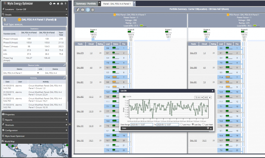Click Load (kW) 37.5 gauge in A-4 header
The width and height of the screenshot is (265, 158).
pos(143,26)
